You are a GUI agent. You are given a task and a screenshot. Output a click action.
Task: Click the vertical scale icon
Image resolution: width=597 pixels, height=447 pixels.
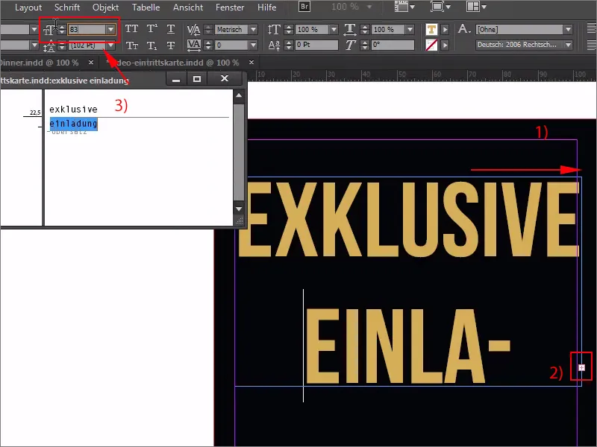[274, 29]
